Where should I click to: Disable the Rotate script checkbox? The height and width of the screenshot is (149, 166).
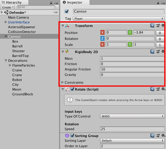[72, 89]
